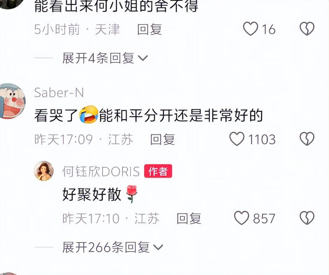Expand 展开266条回复 replies
Image resolution: width=329 pixels, height=275 pixels.
point(113,247)
